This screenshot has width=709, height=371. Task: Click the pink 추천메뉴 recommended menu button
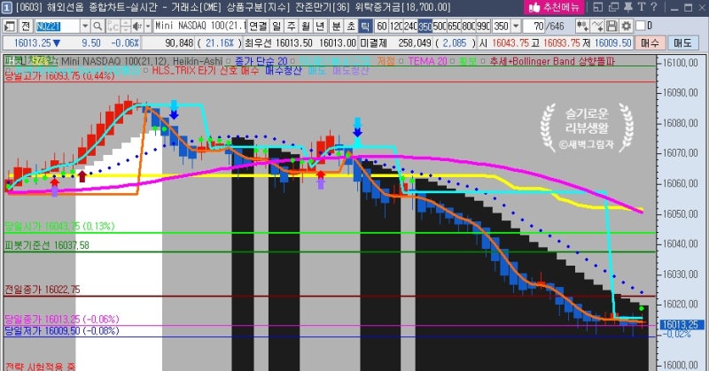pyautogui.click(x=555, y=7)
